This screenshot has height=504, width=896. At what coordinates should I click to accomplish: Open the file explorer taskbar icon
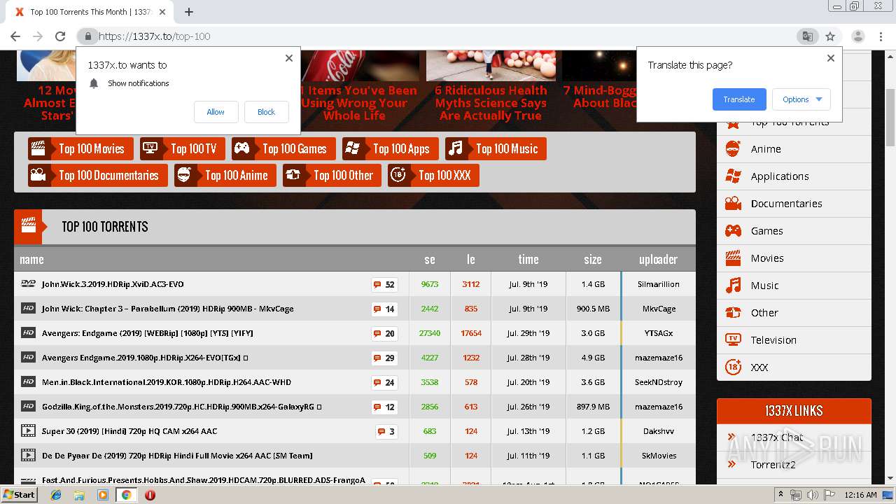(x=79, y=495)
